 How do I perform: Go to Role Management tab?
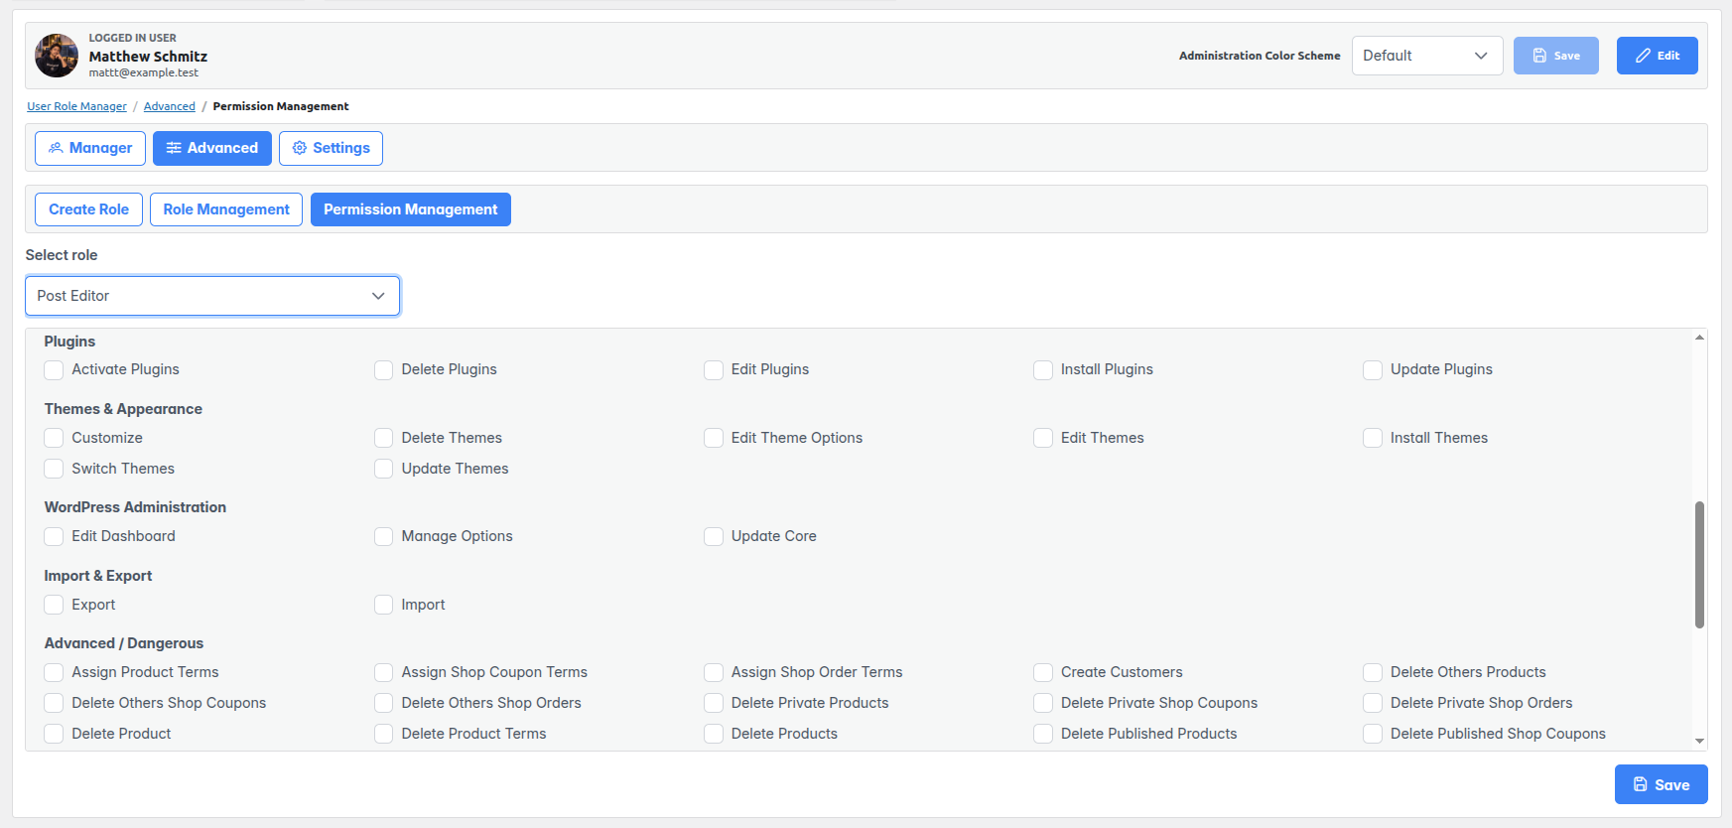click(x=226, y=209)
